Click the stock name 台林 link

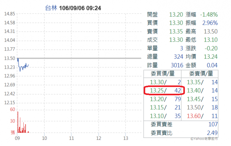click(51, 8)
